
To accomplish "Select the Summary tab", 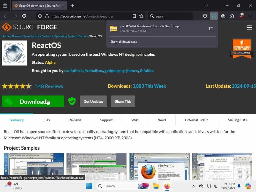I will pos(16,120).
